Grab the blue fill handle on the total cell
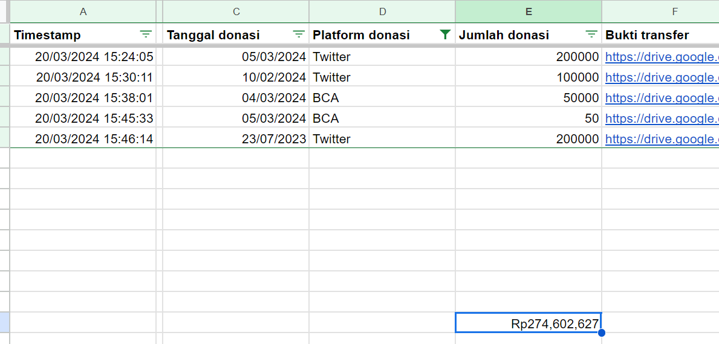This screenshot has height=344, width=719. 602,333
